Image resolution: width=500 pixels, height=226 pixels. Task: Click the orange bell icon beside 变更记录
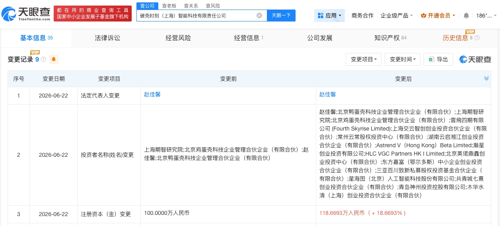coord(54,59)
